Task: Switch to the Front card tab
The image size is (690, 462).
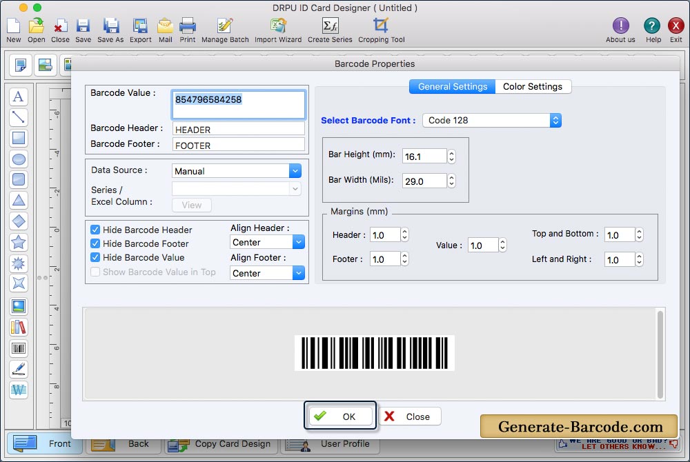Action: coord(43,443)
